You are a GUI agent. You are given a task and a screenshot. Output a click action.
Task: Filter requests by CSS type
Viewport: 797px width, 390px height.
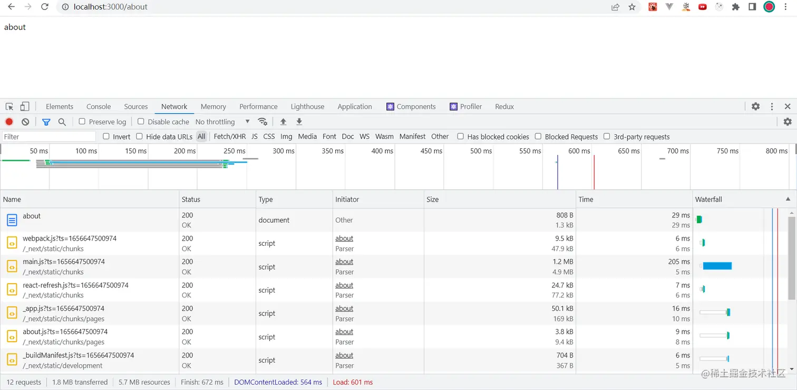pyautogui.click(x=269, y=136)
